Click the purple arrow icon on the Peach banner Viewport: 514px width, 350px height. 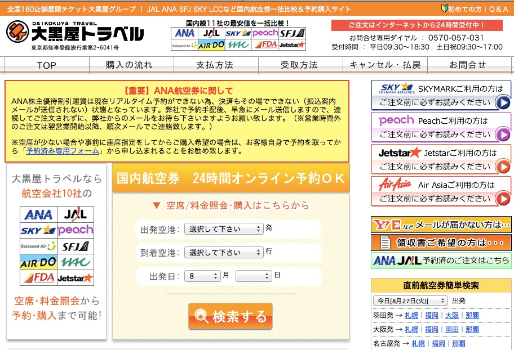[x=503, y=134]
